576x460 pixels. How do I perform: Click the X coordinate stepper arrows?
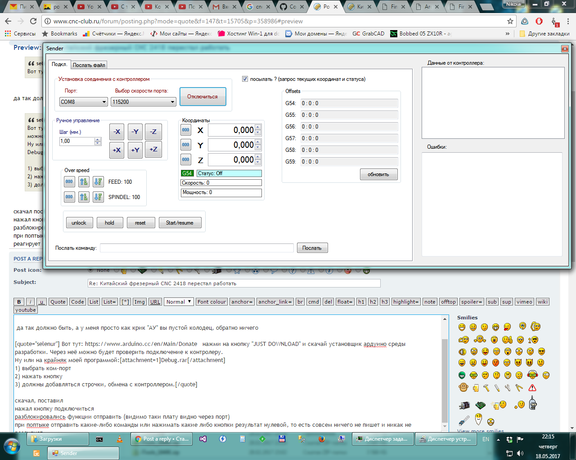click(x=258, y=130)
